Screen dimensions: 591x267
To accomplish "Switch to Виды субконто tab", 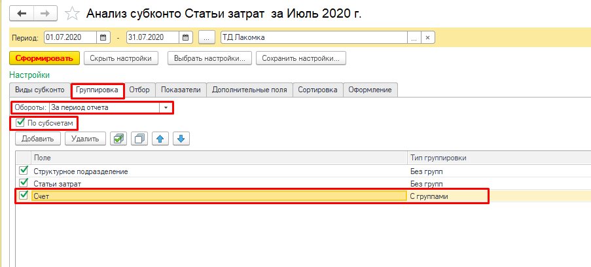I will (40, 90).
